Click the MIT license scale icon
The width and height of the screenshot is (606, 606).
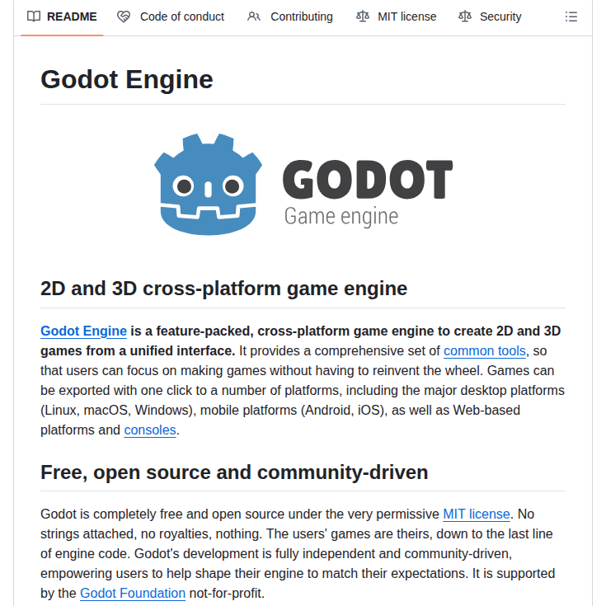click(363, 16)
